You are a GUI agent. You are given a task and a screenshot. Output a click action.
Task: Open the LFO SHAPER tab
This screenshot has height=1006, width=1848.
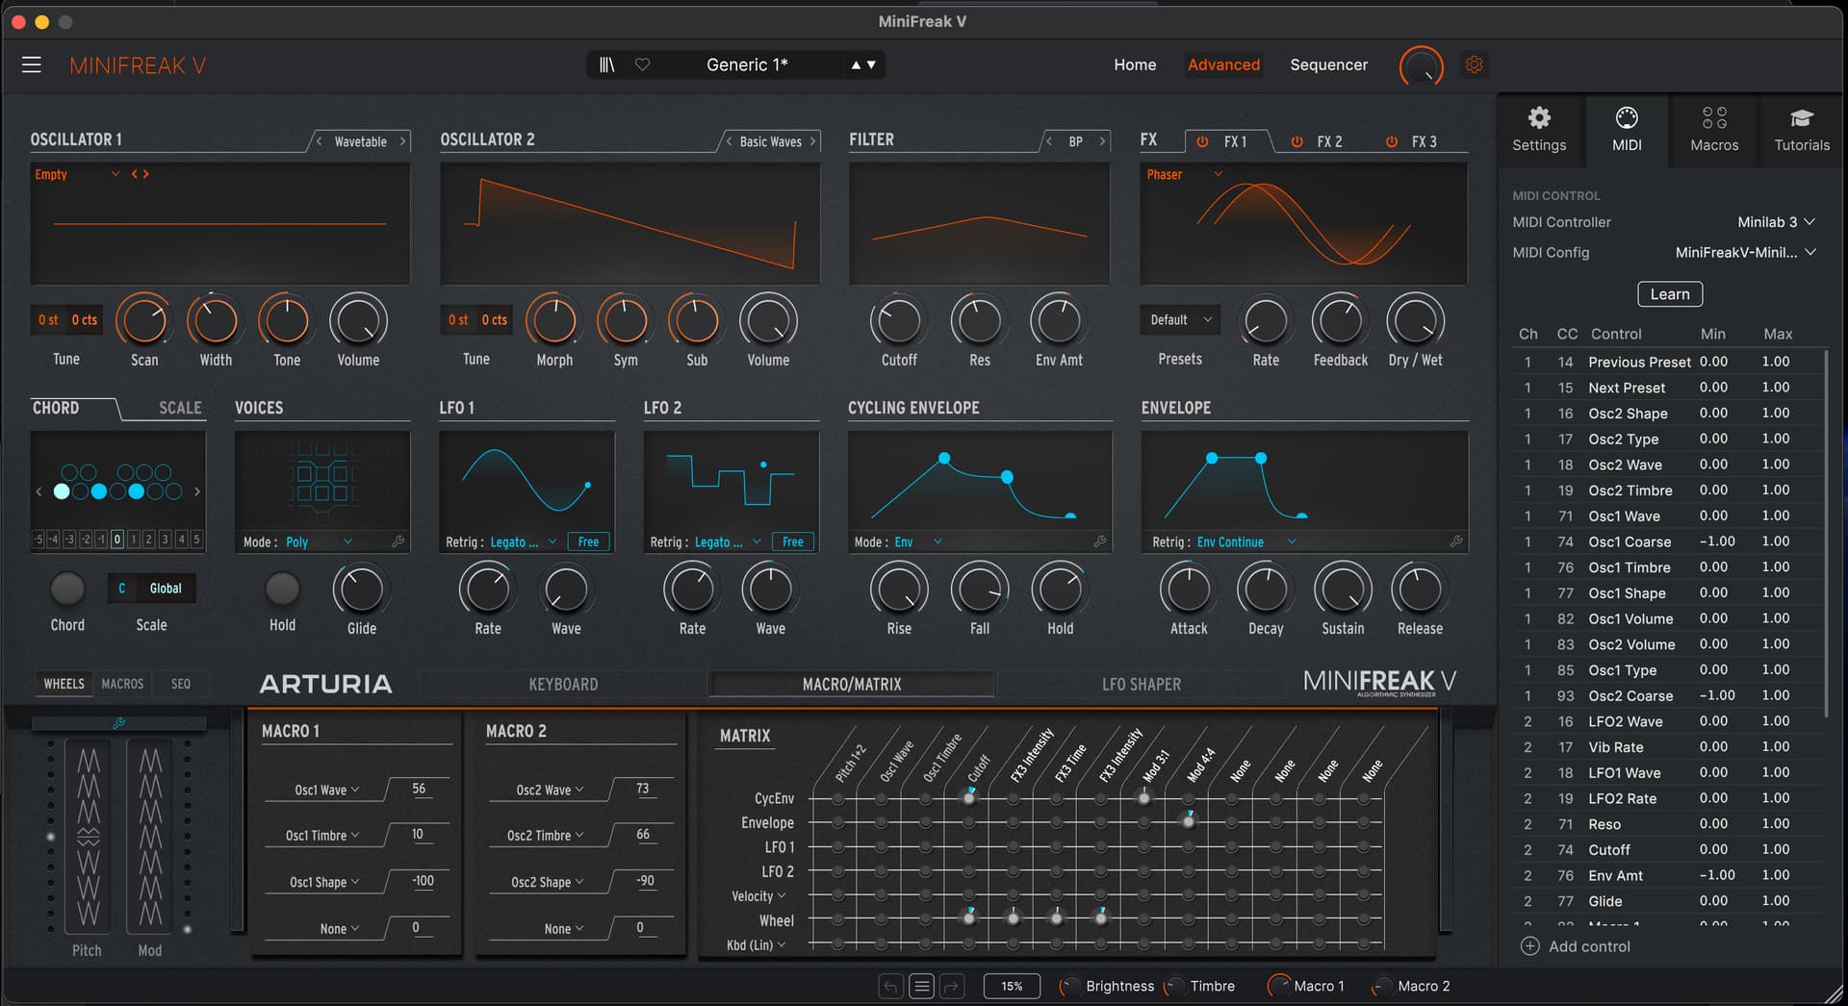tap(1141, 684)
